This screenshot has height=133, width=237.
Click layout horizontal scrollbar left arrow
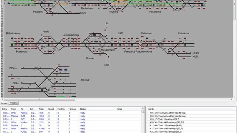pyautogui.click(x=2, y=99)
